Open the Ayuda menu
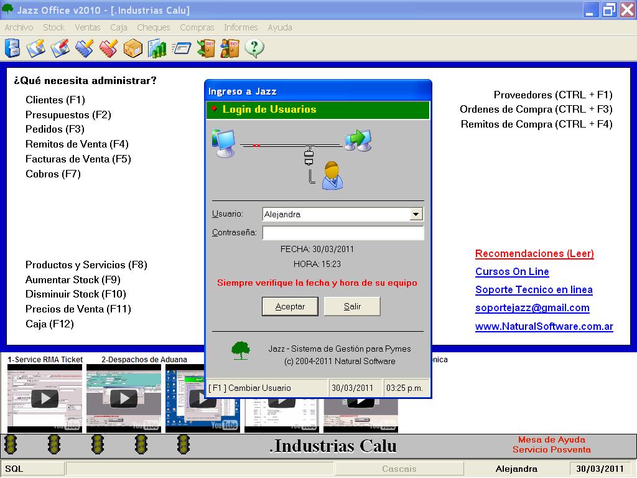This screenshot has height=478, width=637. click(x=279, y=27)
